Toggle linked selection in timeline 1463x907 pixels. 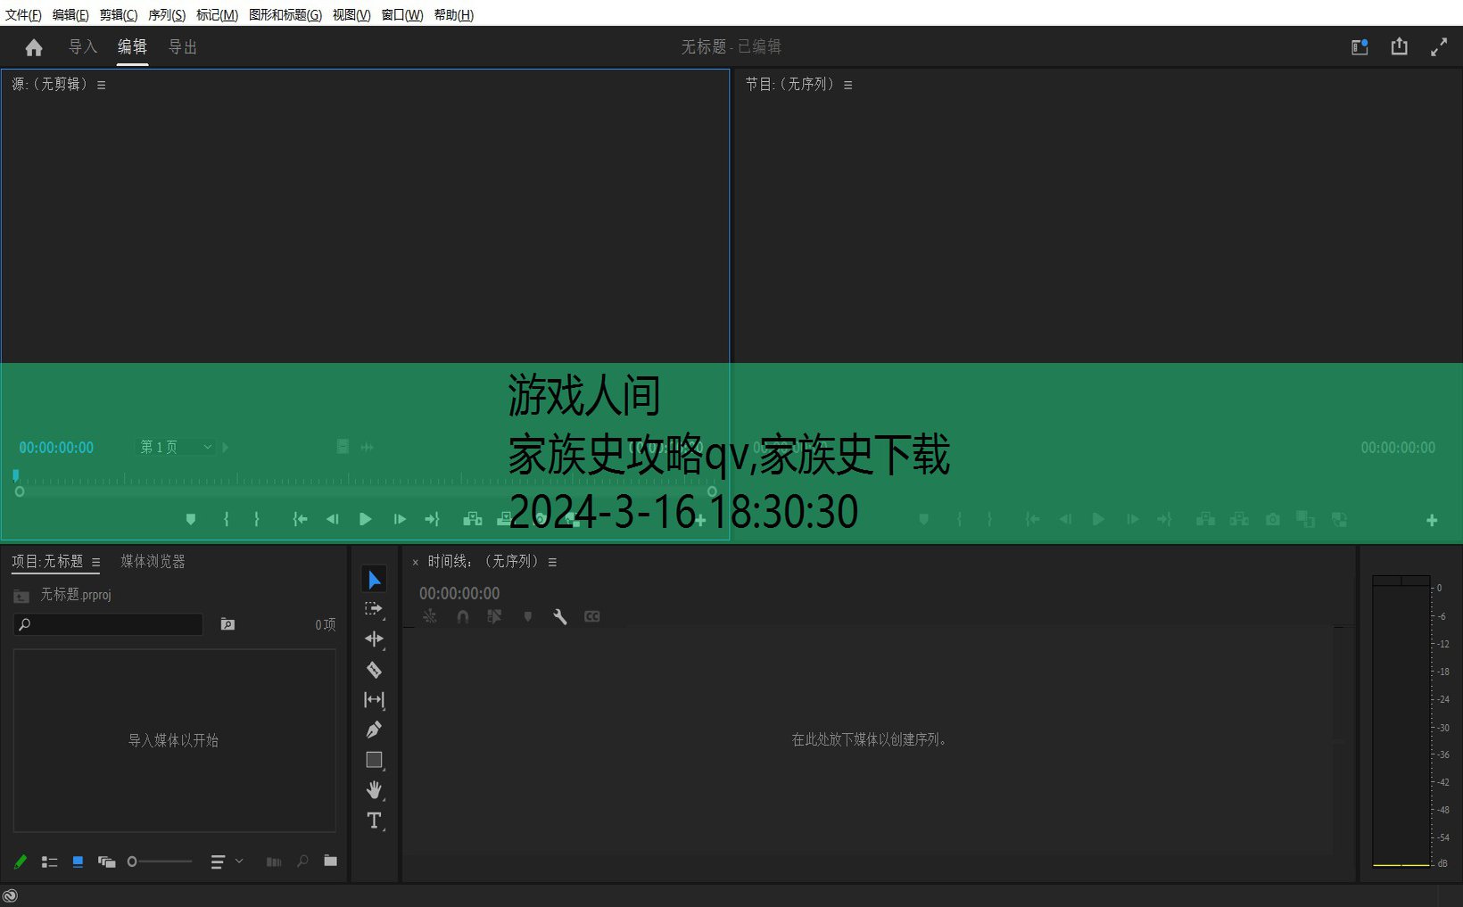click(x=494, y=616)
